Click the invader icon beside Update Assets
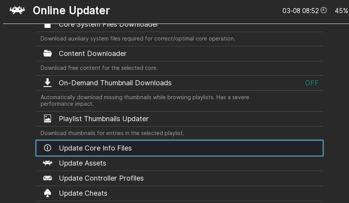Screen dimensions: 349x203 click(x=48, y=163)
